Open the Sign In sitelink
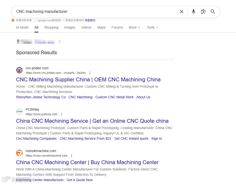 tap(157, 138)
